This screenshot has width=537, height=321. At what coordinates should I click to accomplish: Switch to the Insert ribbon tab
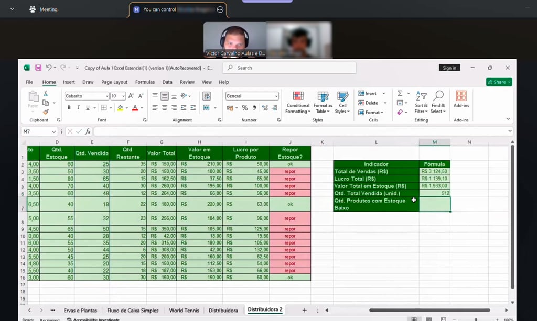point(69,82)
